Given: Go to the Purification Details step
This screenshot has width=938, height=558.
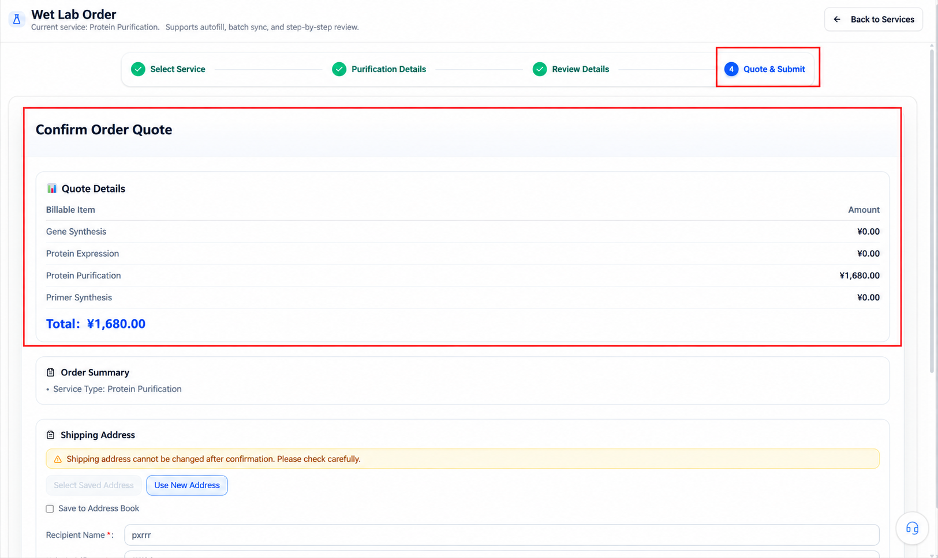Looking at the screenshot, I should 379,69.
